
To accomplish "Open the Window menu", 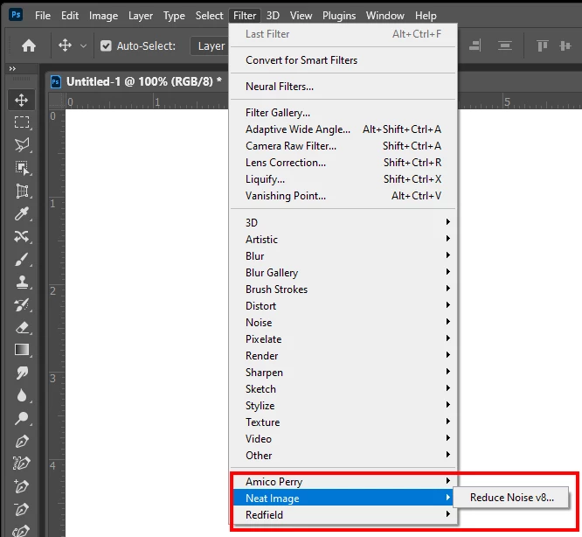I will (385, 16).
